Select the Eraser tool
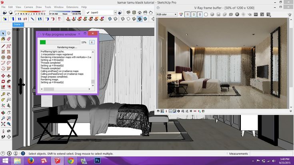Screen dimensions: 294x165 [9, 39]
